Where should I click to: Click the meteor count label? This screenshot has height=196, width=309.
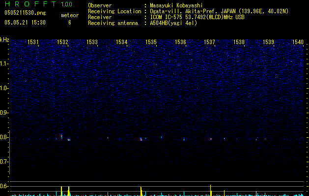coord(70,15)
